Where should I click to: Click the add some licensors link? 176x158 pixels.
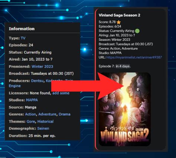[61, 93]
